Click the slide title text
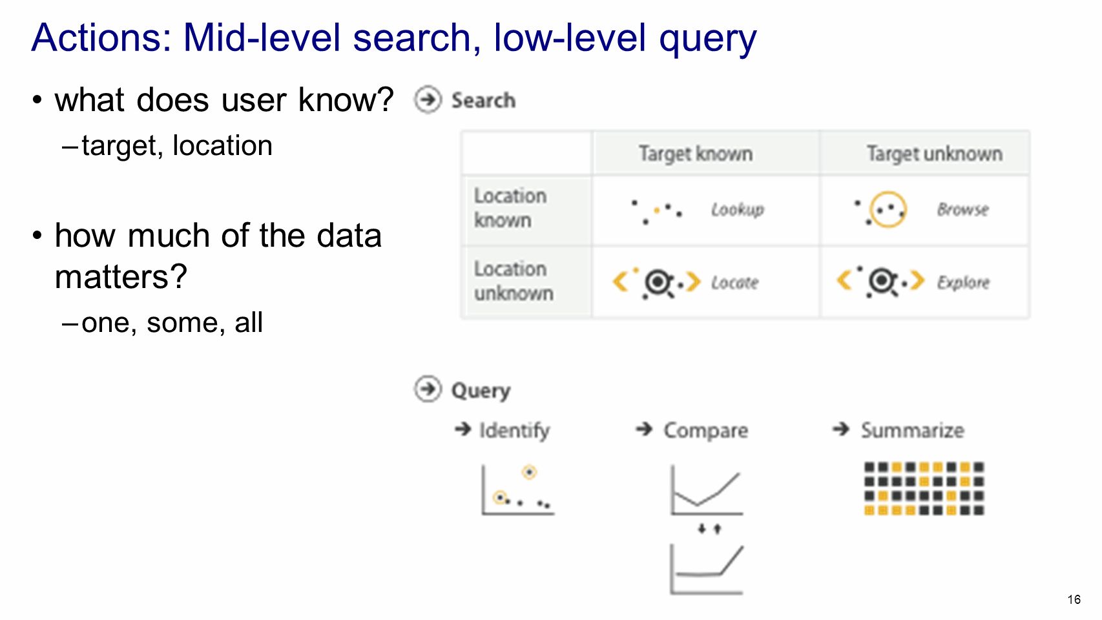 394,37
